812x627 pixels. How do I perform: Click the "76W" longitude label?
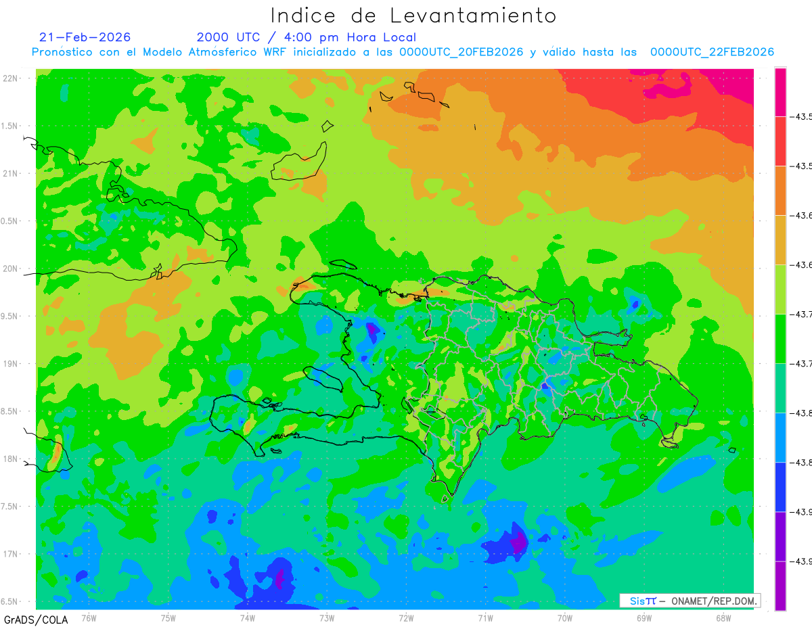click(x=89, y=618)
